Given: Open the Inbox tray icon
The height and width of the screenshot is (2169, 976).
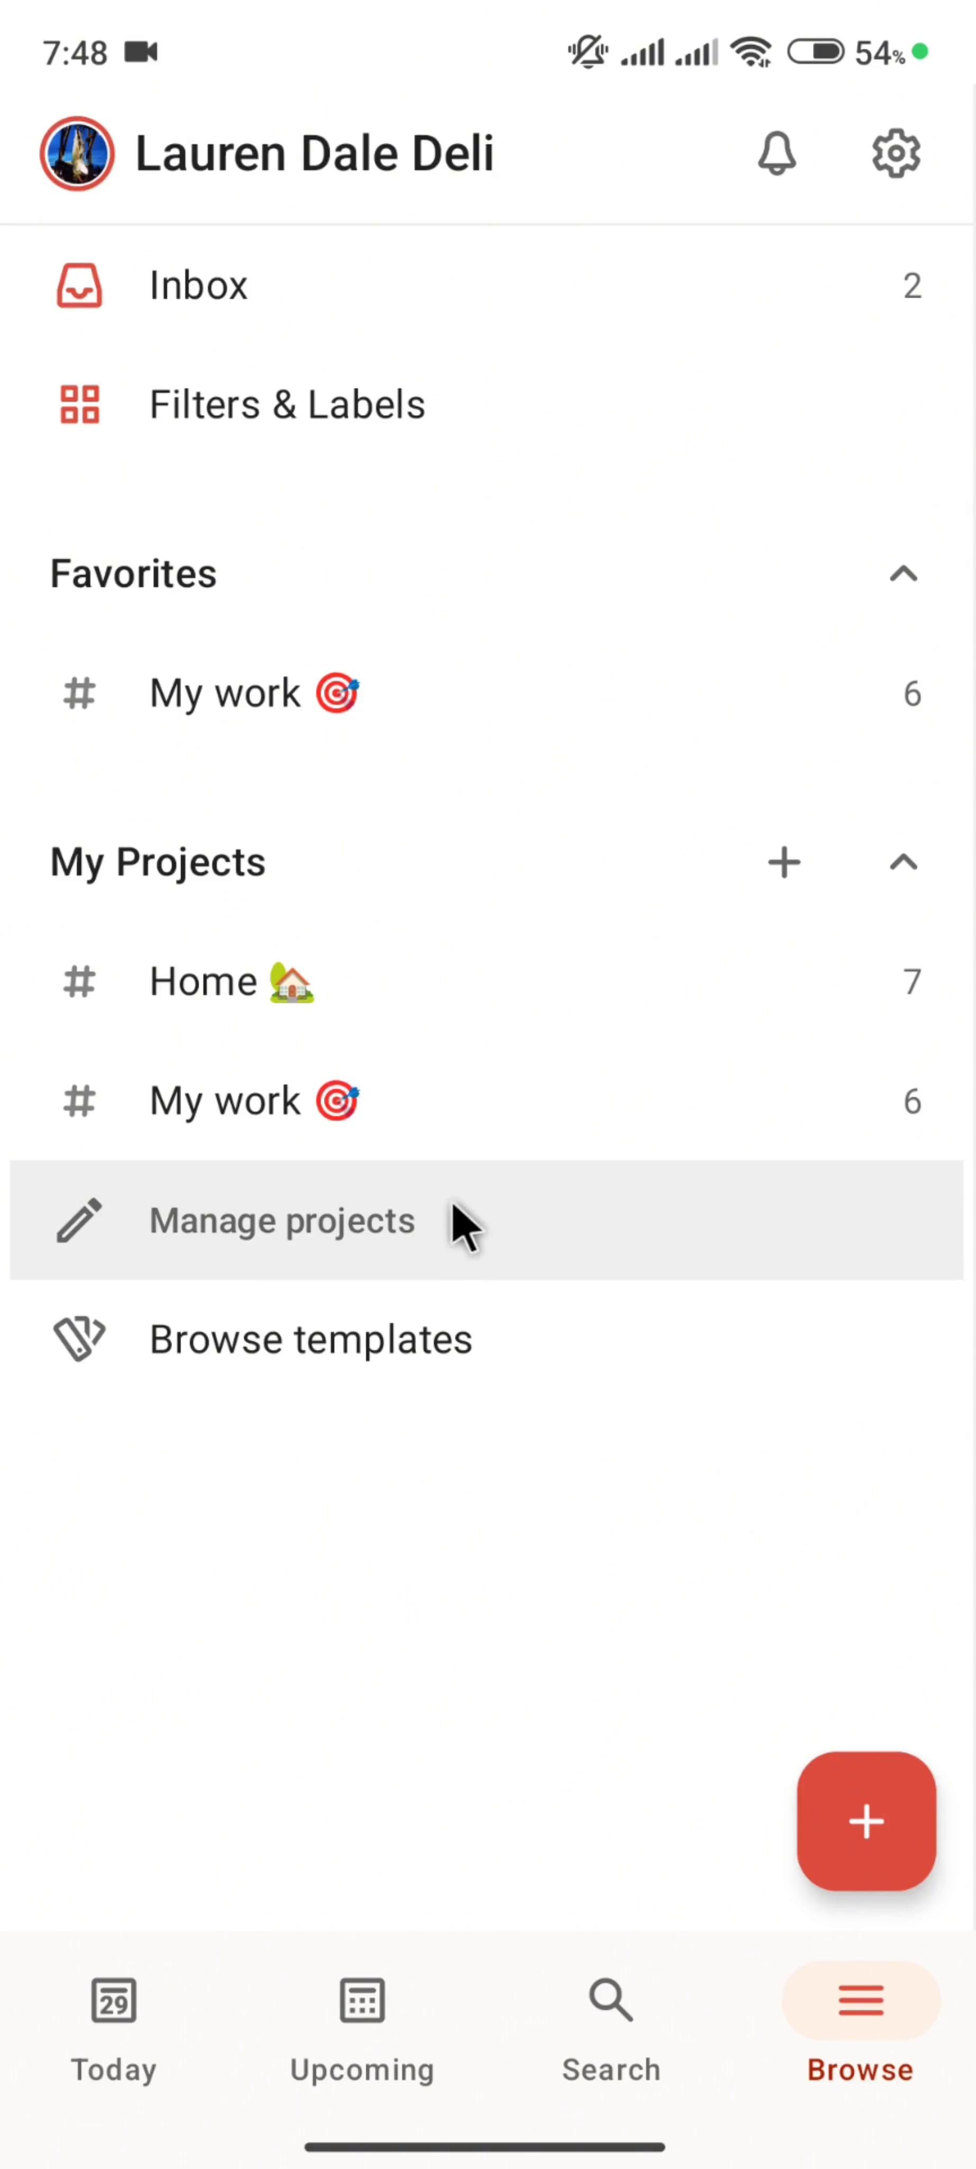Looking at the screenshot, I should coord(79,285).
